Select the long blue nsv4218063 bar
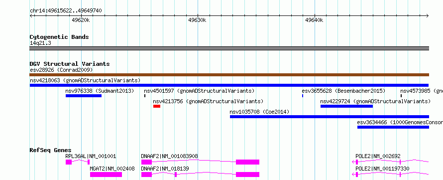Screen dimensions: 443x180 click(x=229, y=85)
